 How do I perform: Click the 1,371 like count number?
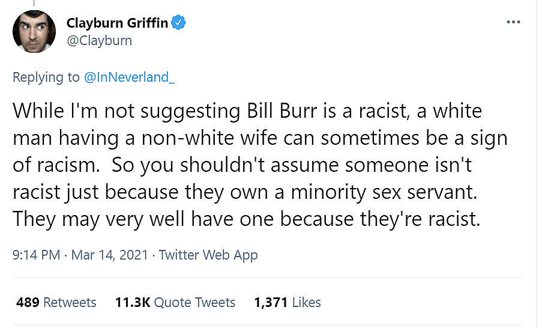tap(271, 302)
